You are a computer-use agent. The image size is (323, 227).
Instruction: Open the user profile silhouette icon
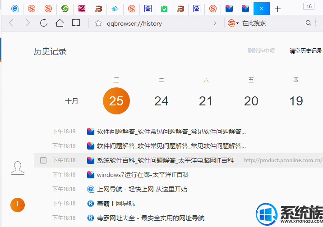[x=18, y=168]
